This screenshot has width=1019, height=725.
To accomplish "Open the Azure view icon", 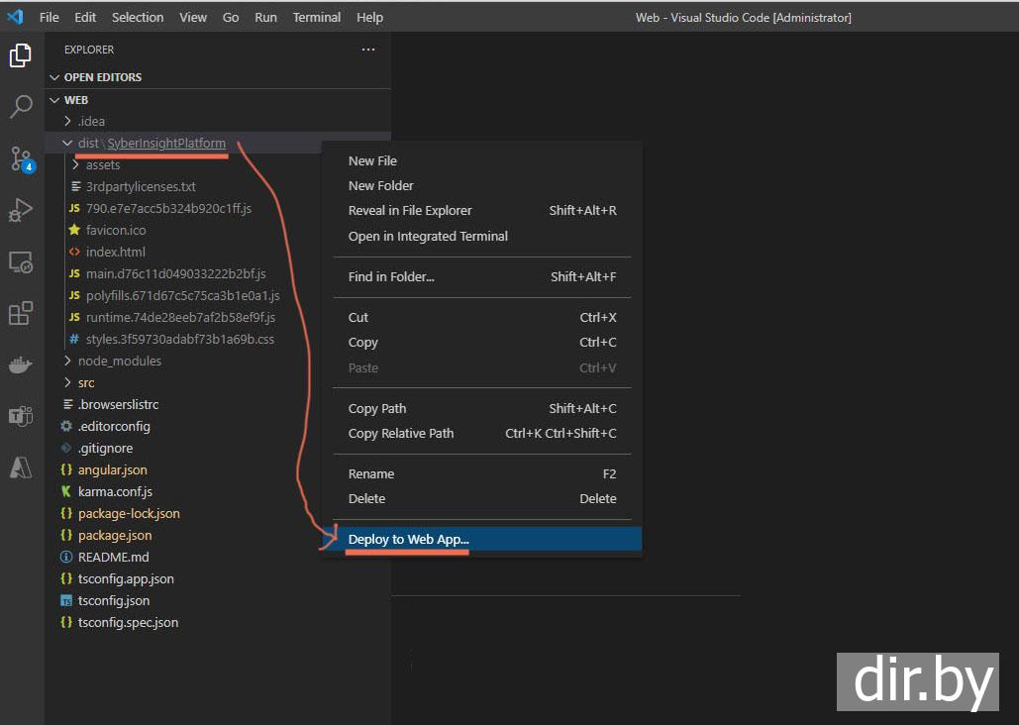I will (x=21, y=467).
